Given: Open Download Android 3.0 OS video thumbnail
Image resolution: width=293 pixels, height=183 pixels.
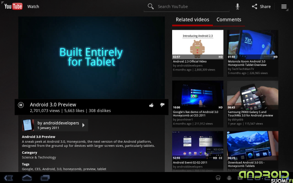Looking at the screenshot, I should tap(252, 145).
